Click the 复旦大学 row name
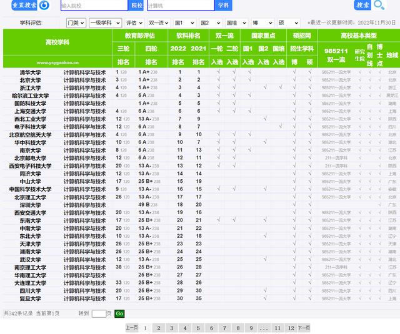400x334 pixels. tap(31, 298)
